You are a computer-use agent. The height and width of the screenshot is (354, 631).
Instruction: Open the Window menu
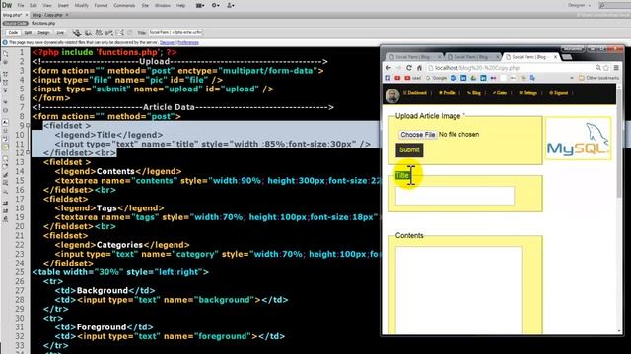coord(162,5)
